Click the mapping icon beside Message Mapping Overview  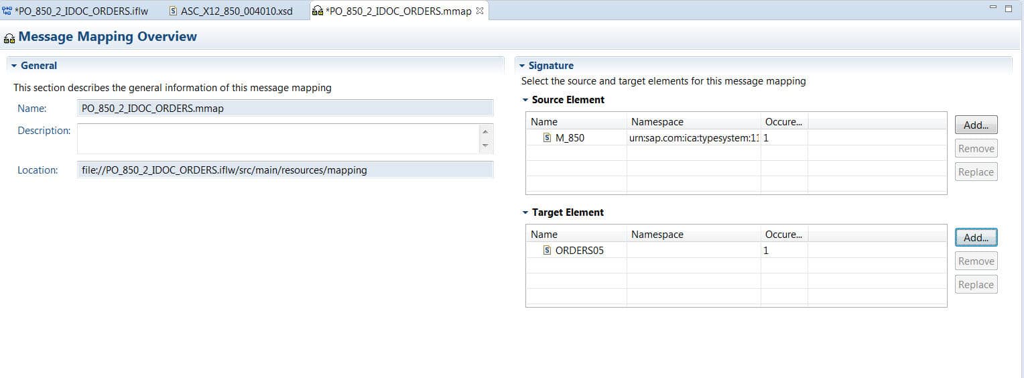point(9,38)
